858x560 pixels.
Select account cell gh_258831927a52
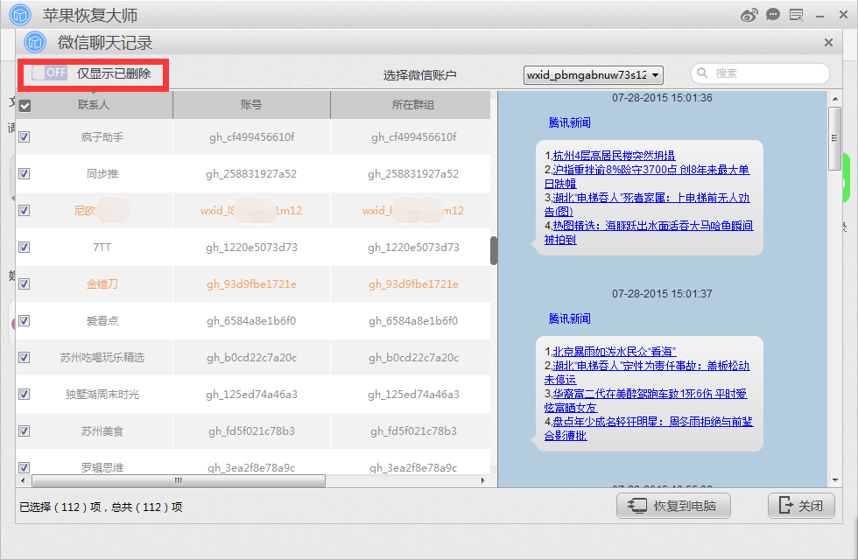pos(252,173)
